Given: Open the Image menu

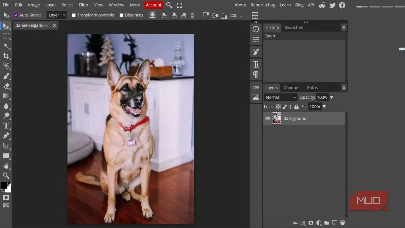Looking at the screenshot, I should click(34, 5).
